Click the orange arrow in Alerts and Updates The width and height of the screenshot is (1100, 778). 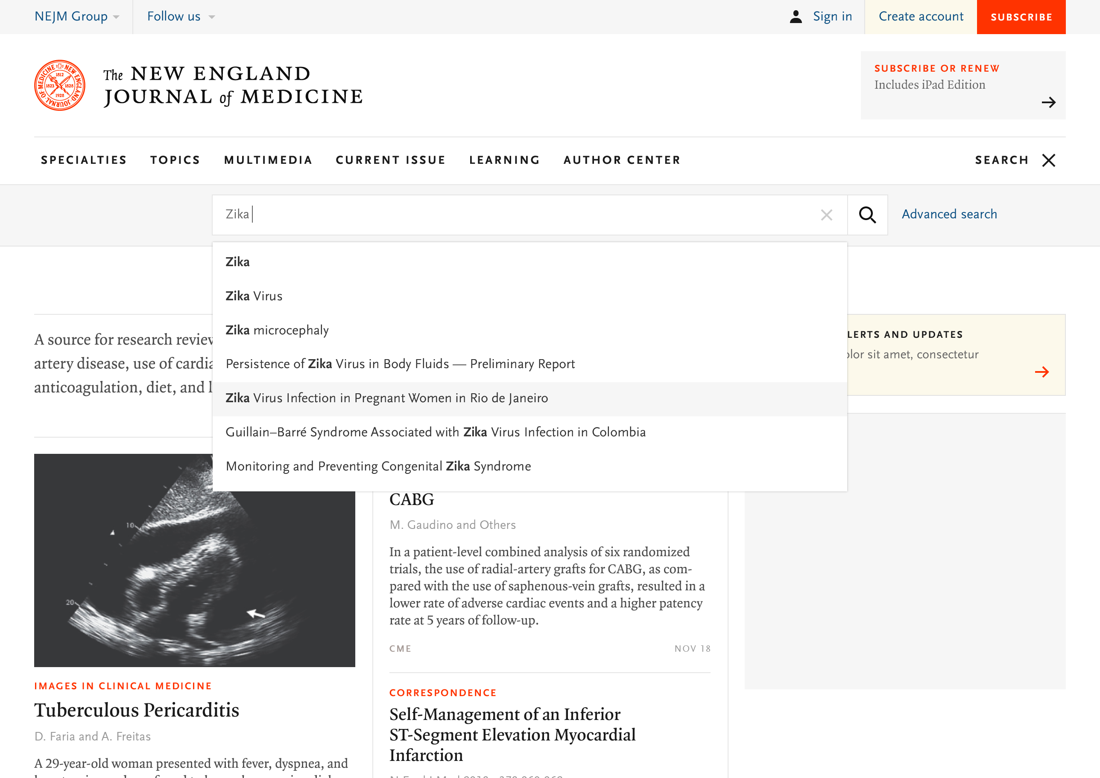[1041, 372]
